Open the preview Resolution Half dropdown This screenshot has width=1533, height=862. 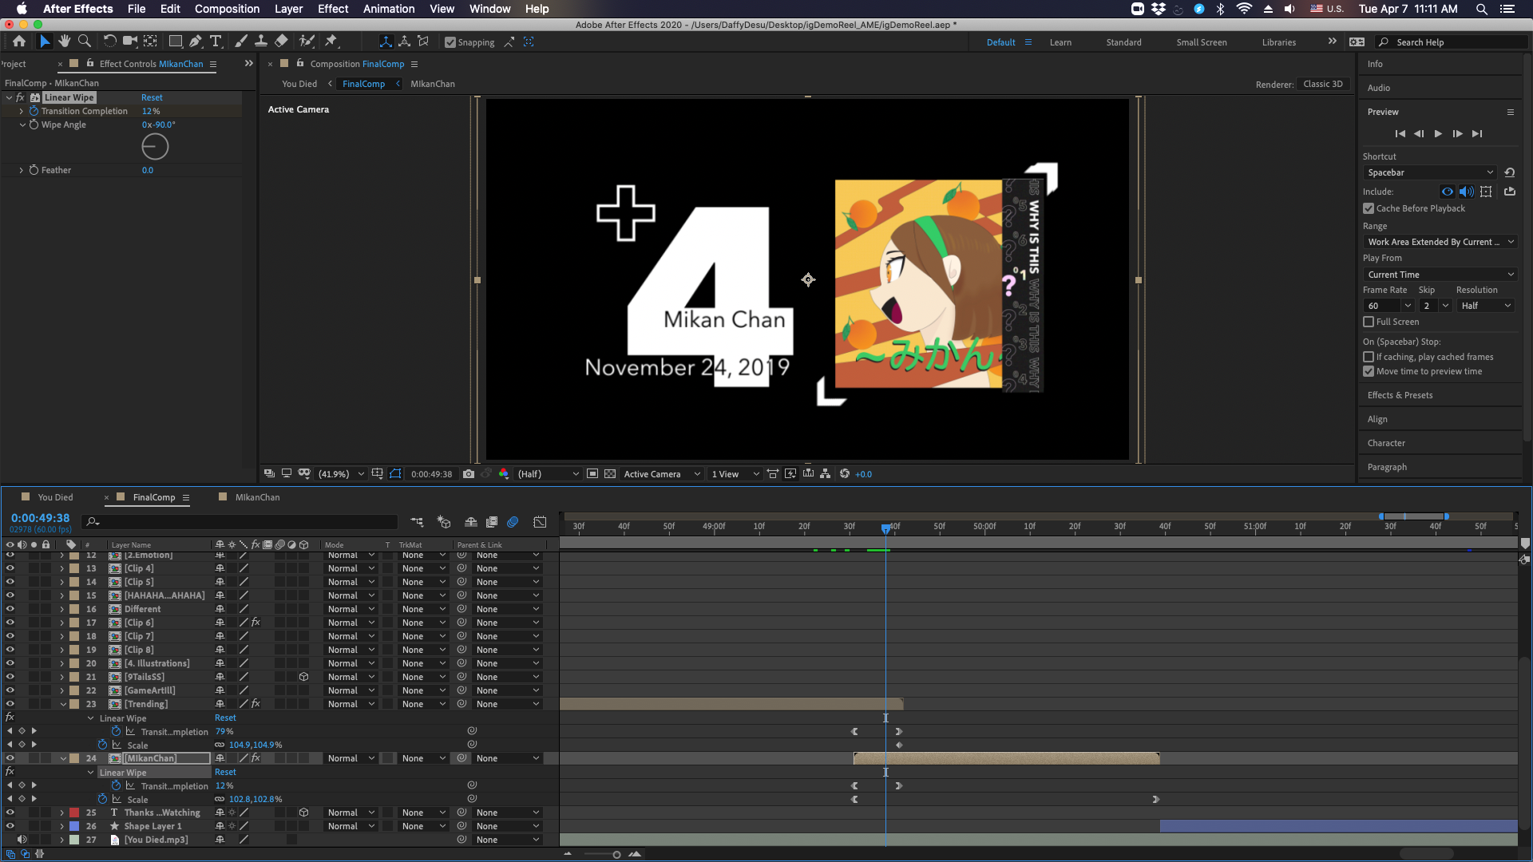pyautogui.click(x=1486, y=306)
